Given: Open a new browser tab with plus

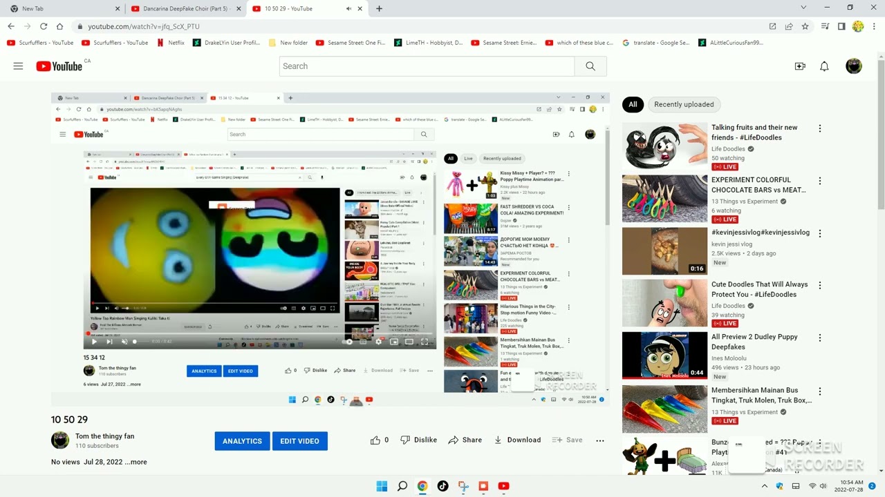Looking at the screenshot, I should (379, 8).
